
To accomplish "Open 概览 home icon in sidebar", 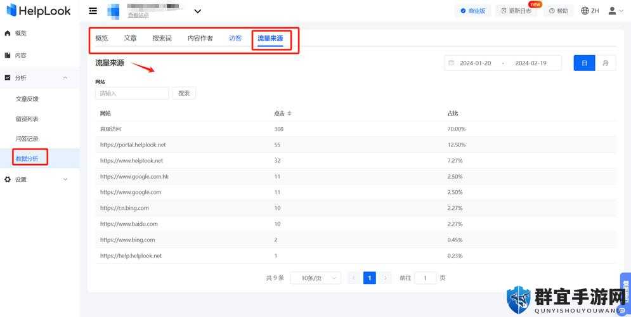I will click(8, 34).
